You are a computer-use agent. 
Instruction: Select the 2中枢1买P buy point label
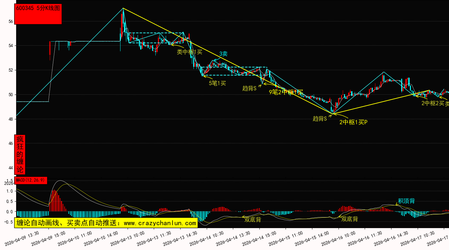click(x=353, y=122)
